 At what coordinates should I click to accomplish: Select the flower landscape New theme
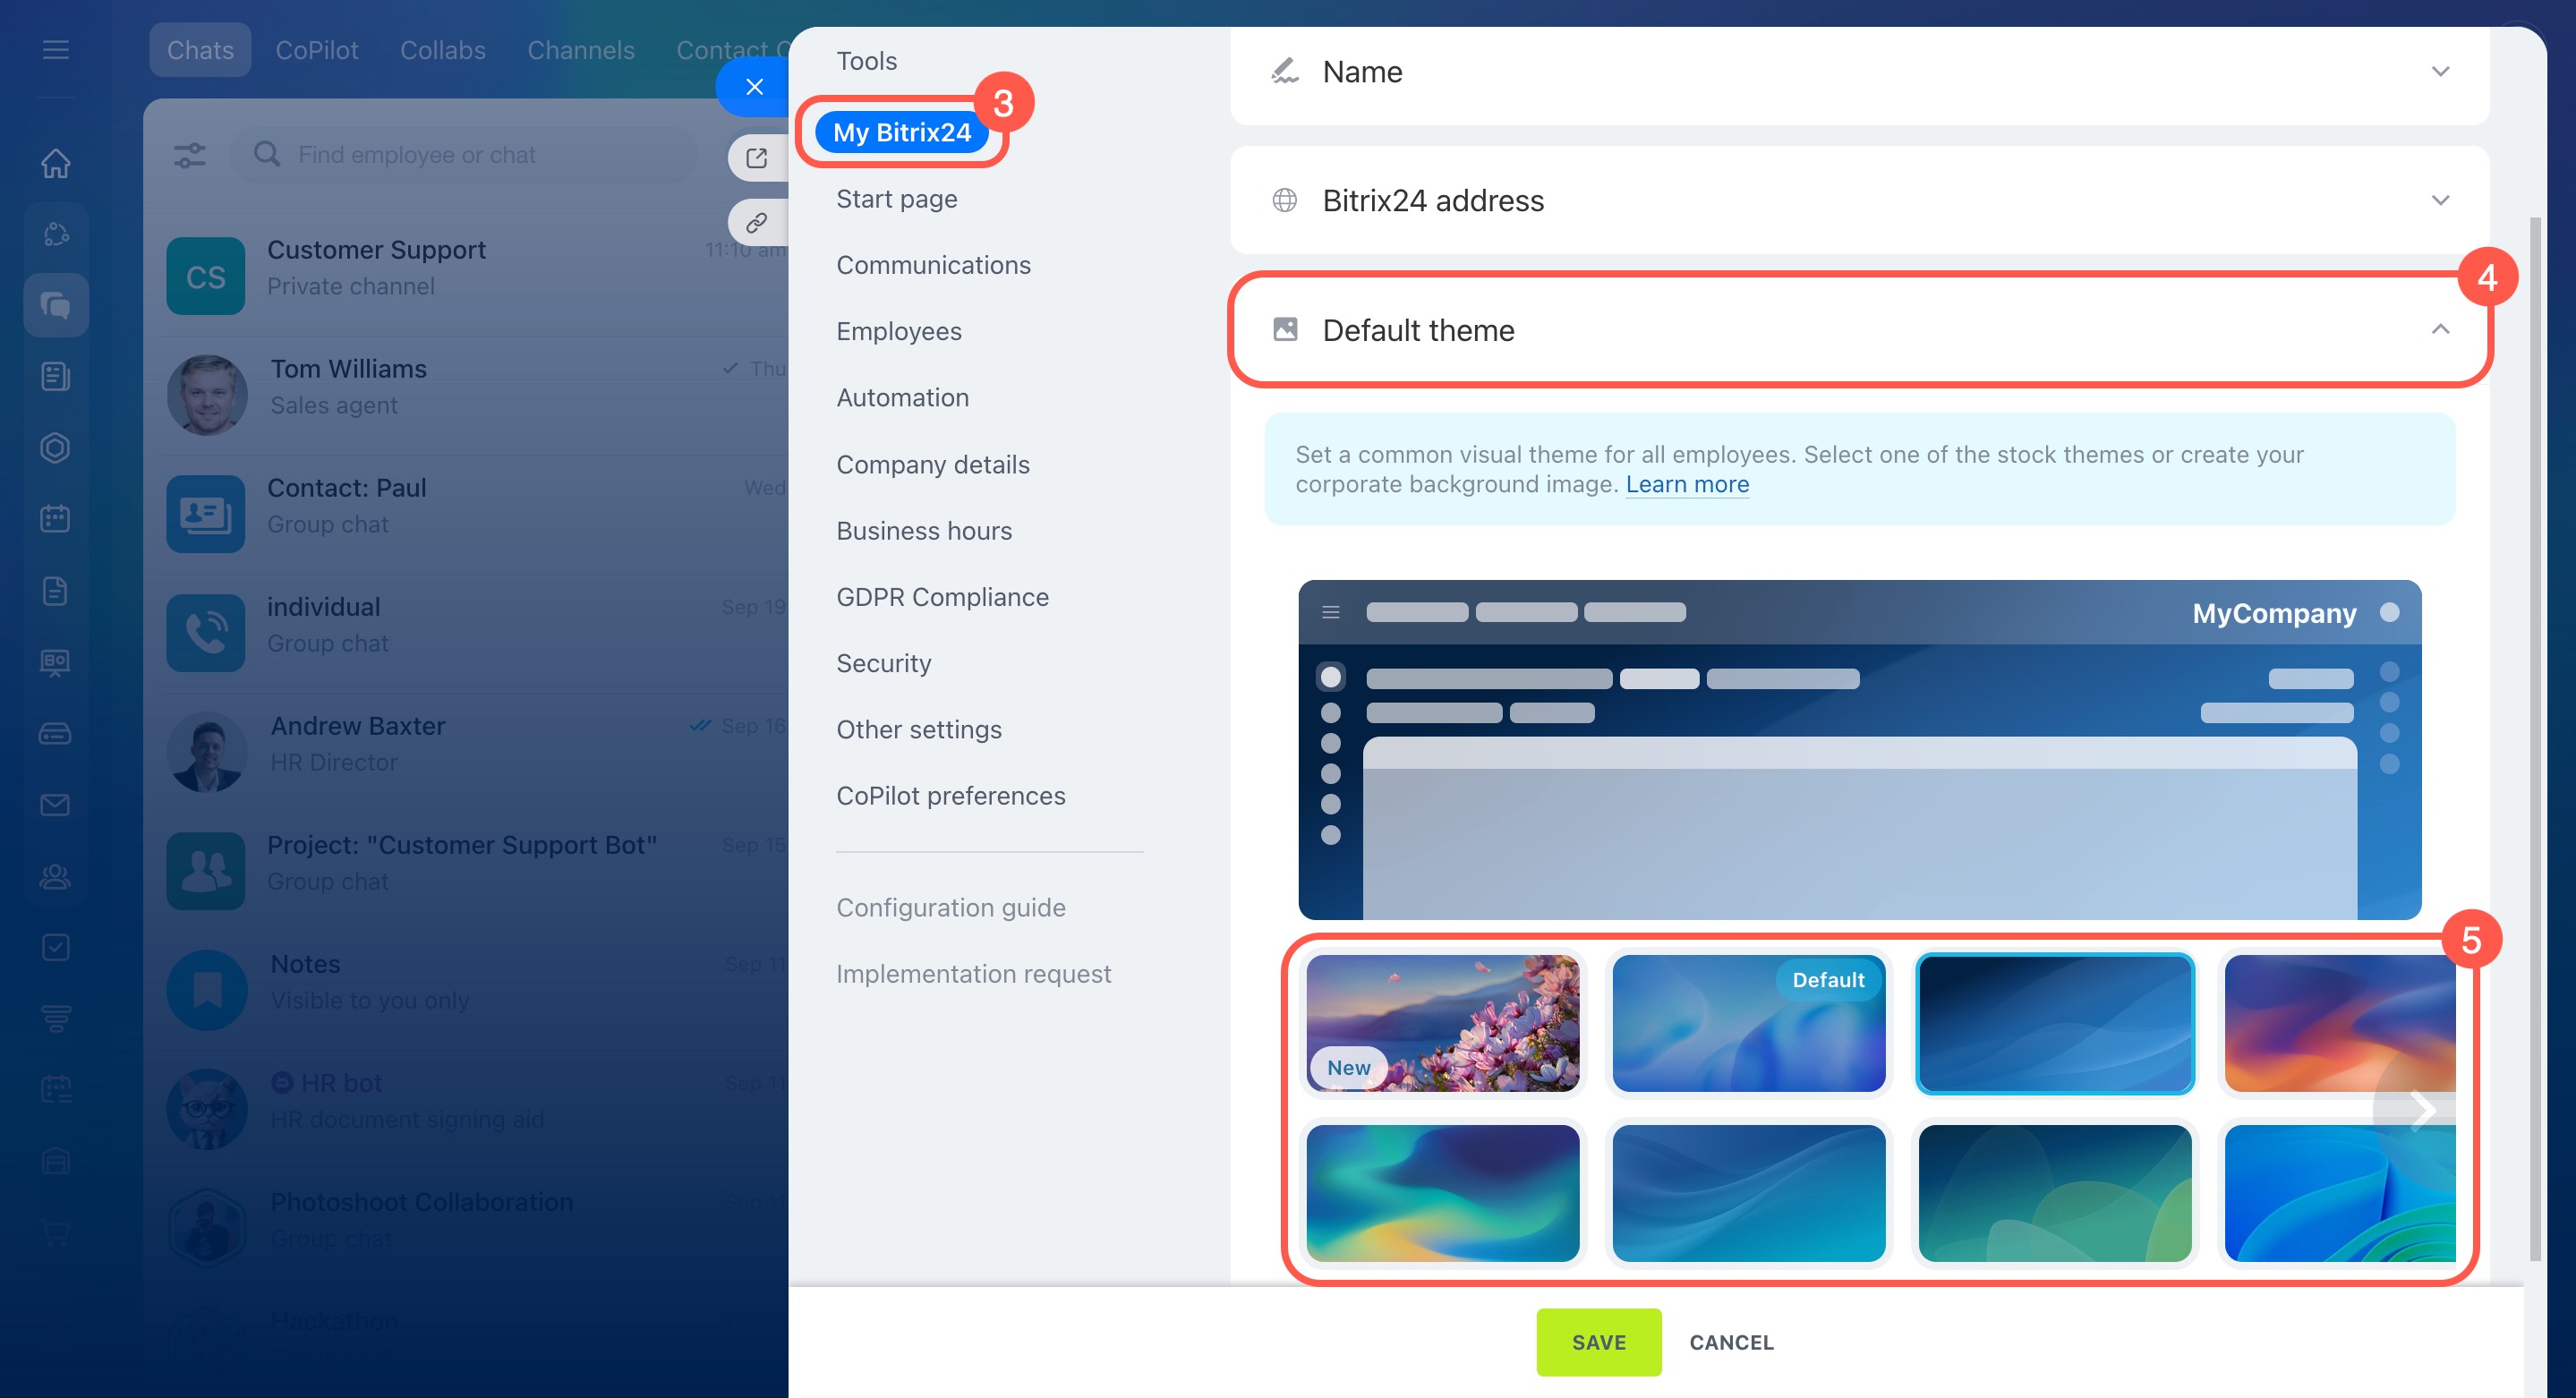tap(1442, 1022)
